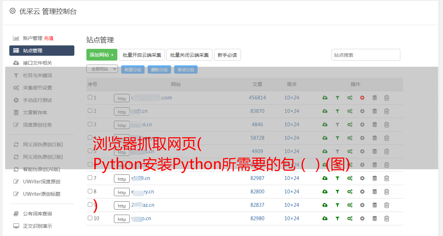Open 正文识别演示 in the sidebar
Screen dimensions: 443x236
tap(38, 226)
